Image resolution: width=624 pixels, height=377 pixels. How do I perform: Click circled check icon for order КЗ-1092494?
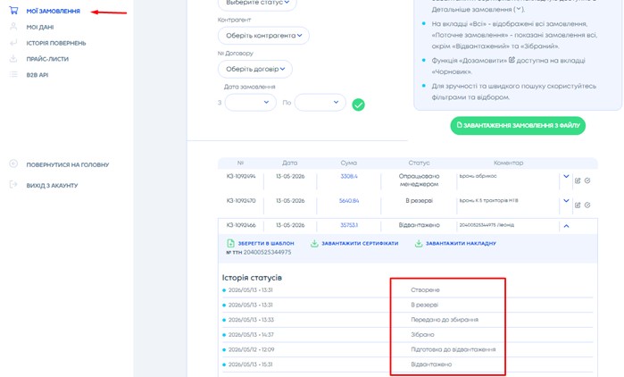(587, 180)
